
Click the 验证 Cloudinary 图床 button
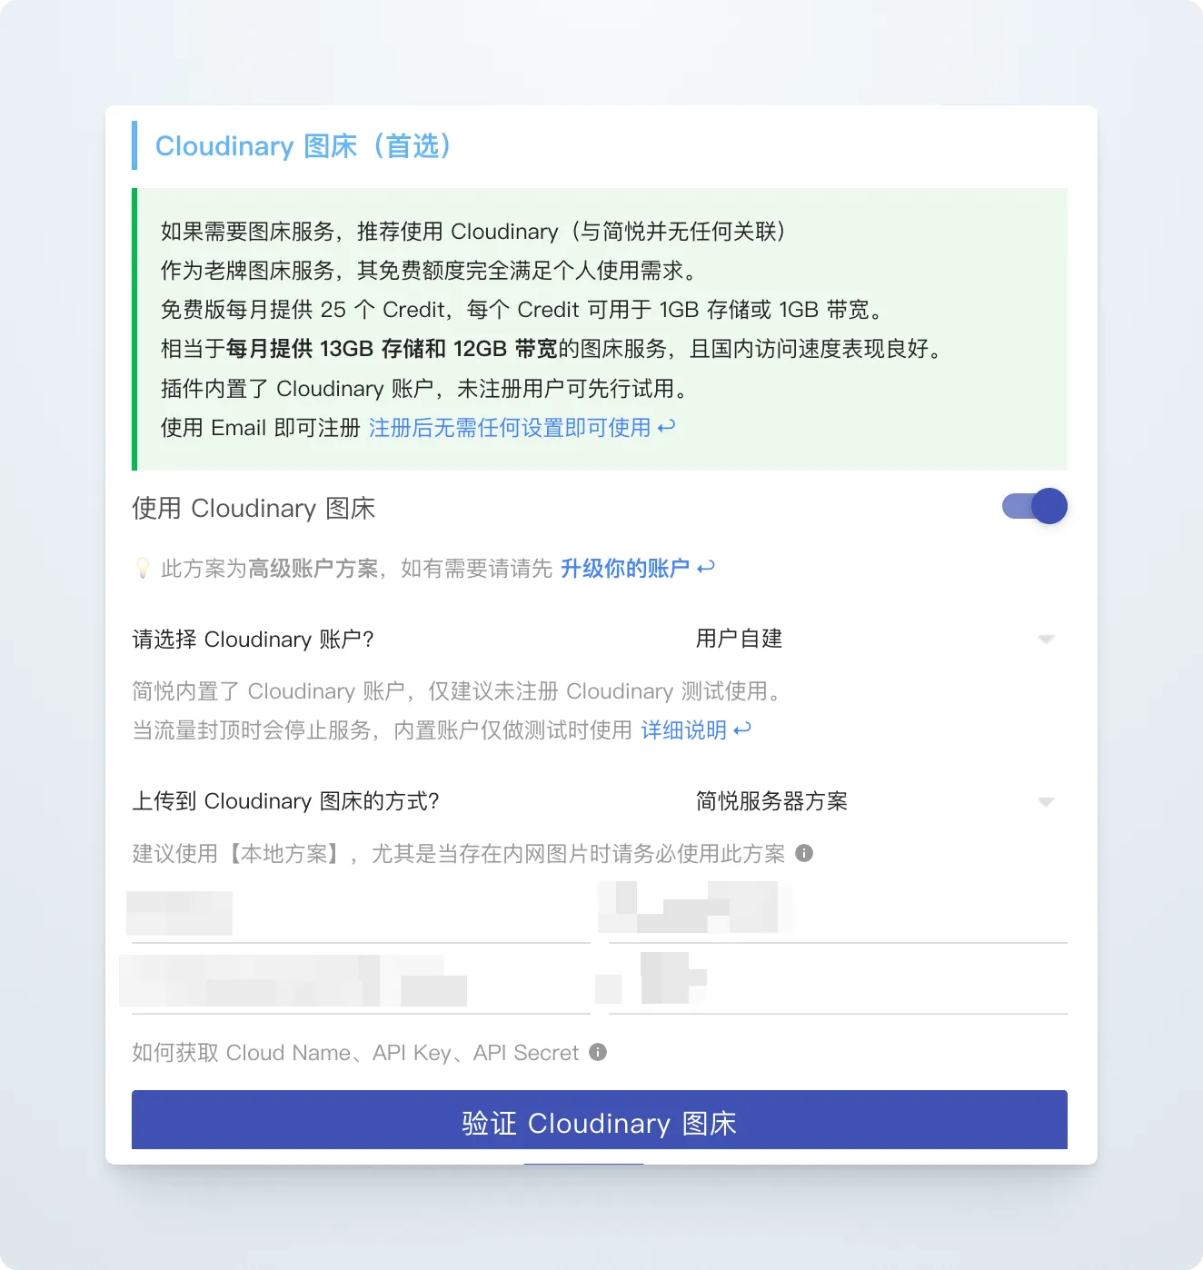(x=600, y=1120)
